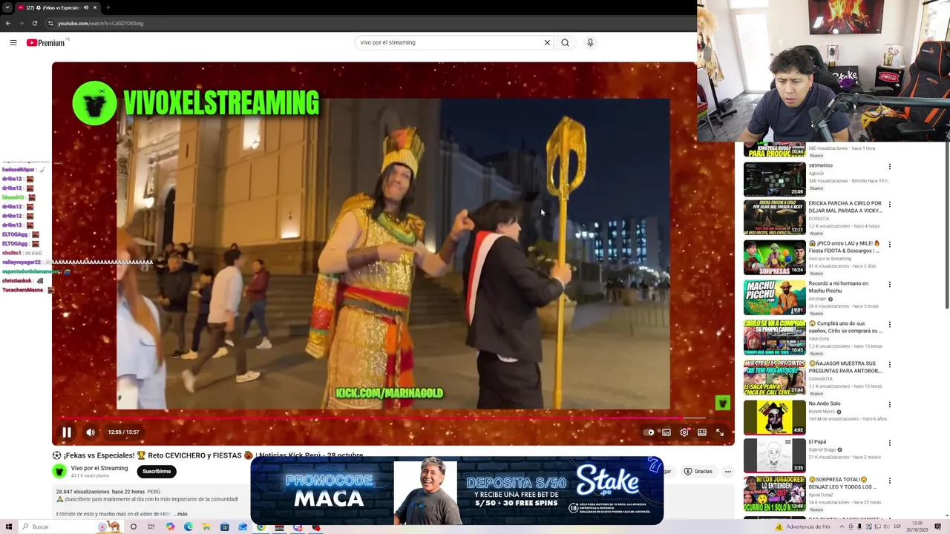Screen dimensions: 950x534
Task: Open 'Cumplirá uno de sus sueños' video thumbnail
Action: [x=775, y=337]
